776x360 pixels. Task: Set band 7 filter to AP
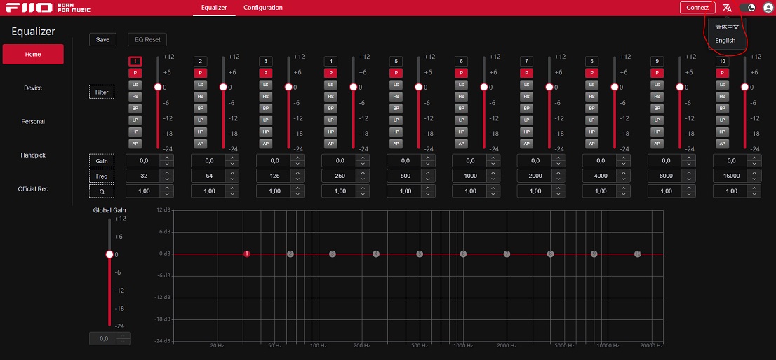coord(526,144)
